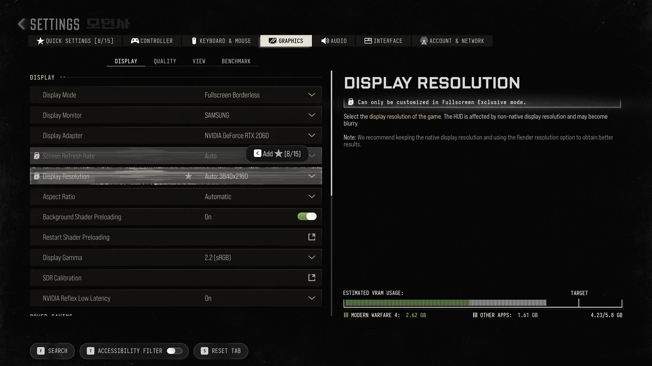Screen dimensions: 652x366
Task: Click the '4.23/5.8 GB' VRAM total
Action: [606, 315]
